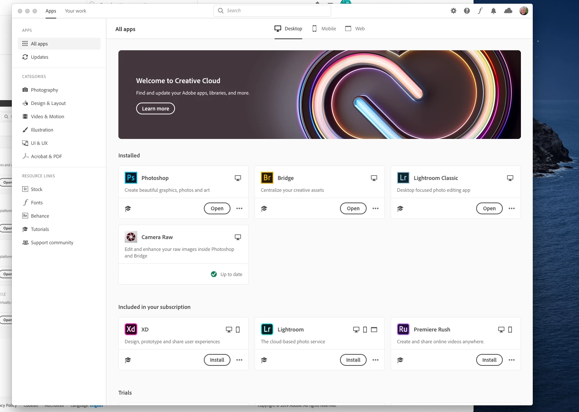The height and width of the screenshot is (412, 579).
Task: Open tutorials icon on XD card
Action: [128, 360]
